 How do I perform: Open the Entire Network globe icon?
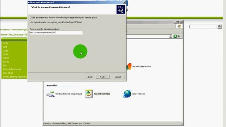127,94
